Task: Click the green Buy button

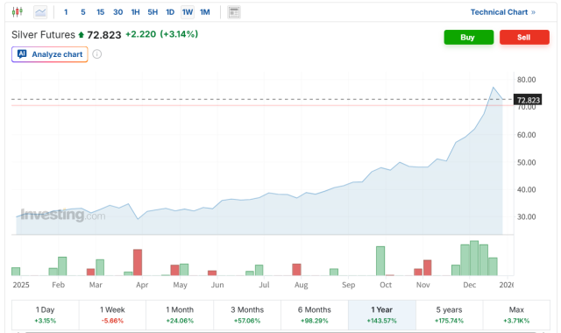Action: click(469, 37)
